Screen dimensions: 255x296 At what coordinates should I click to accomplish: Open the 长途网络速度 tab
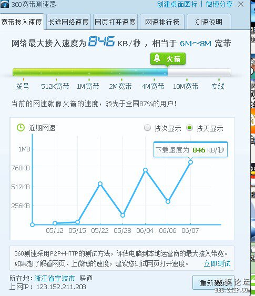68,22
